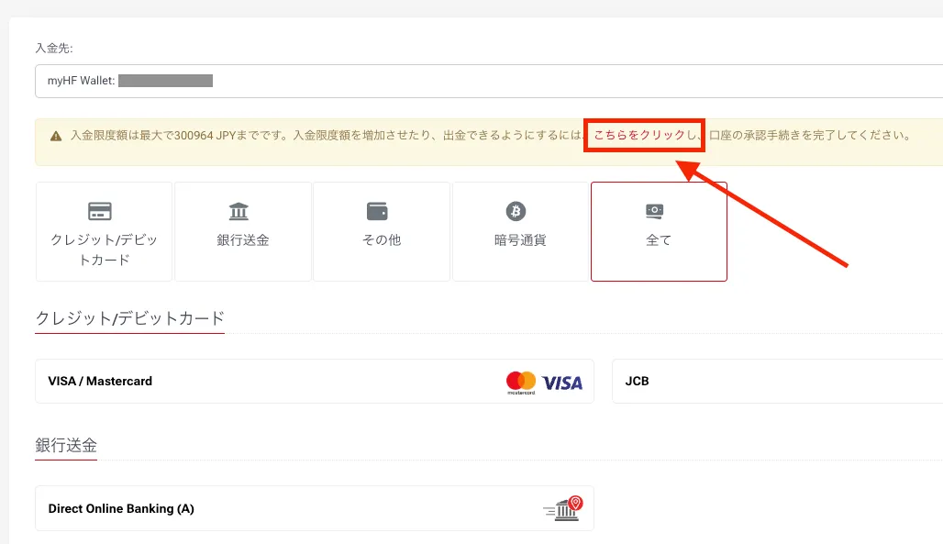Click the Mastercard logo
This screenshot has width=943, height=544.
[520, 382]
